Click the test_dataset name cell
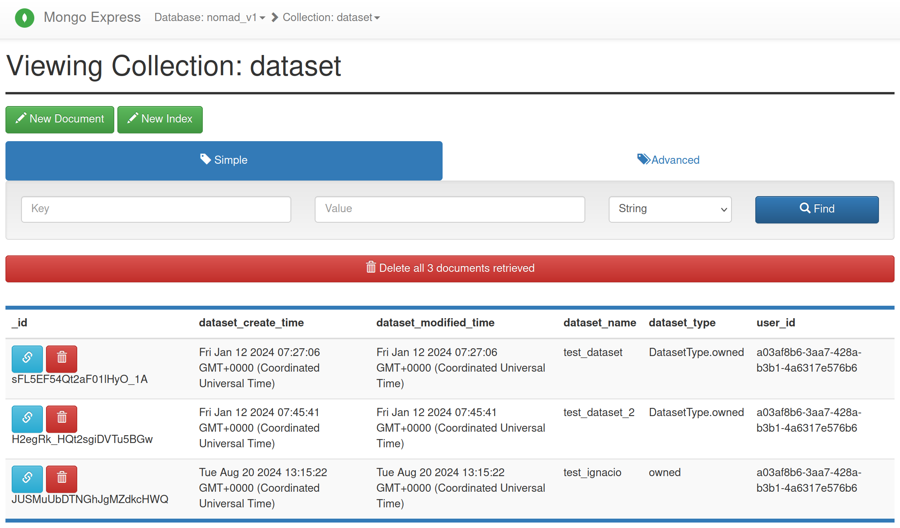Viewport: 900px width, 528px height. pyautogui.click(x=593, y=353)
